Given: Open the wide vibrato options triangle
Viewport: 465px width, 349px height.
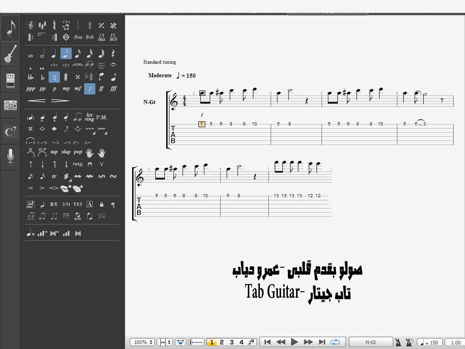Looking at the screenshot, I should pos(106,133).
